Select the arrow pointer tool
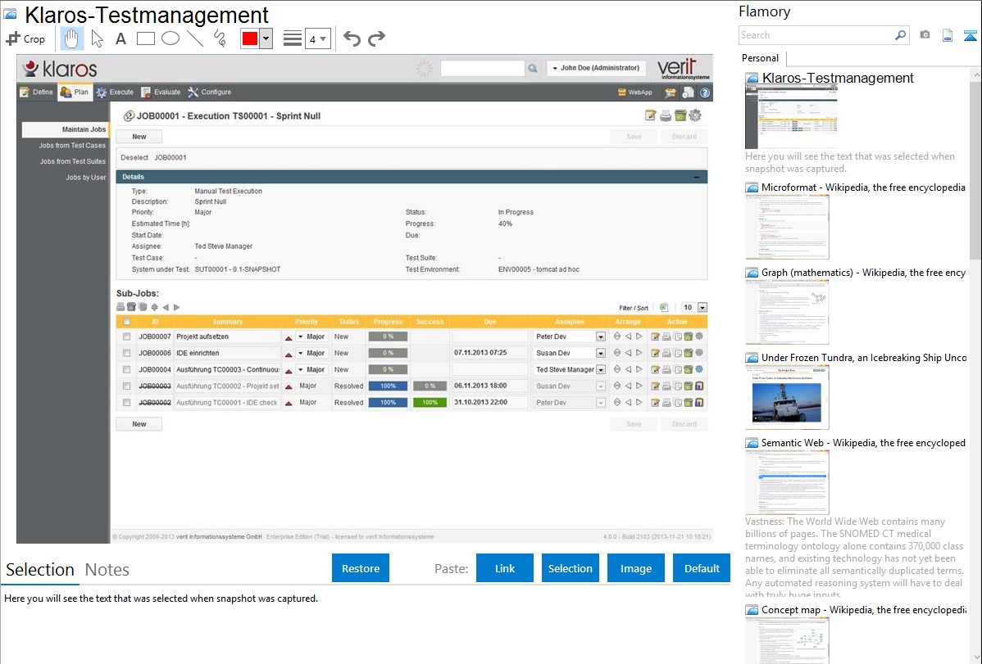Viewport: 982px width, 664px height. (97, 38)
